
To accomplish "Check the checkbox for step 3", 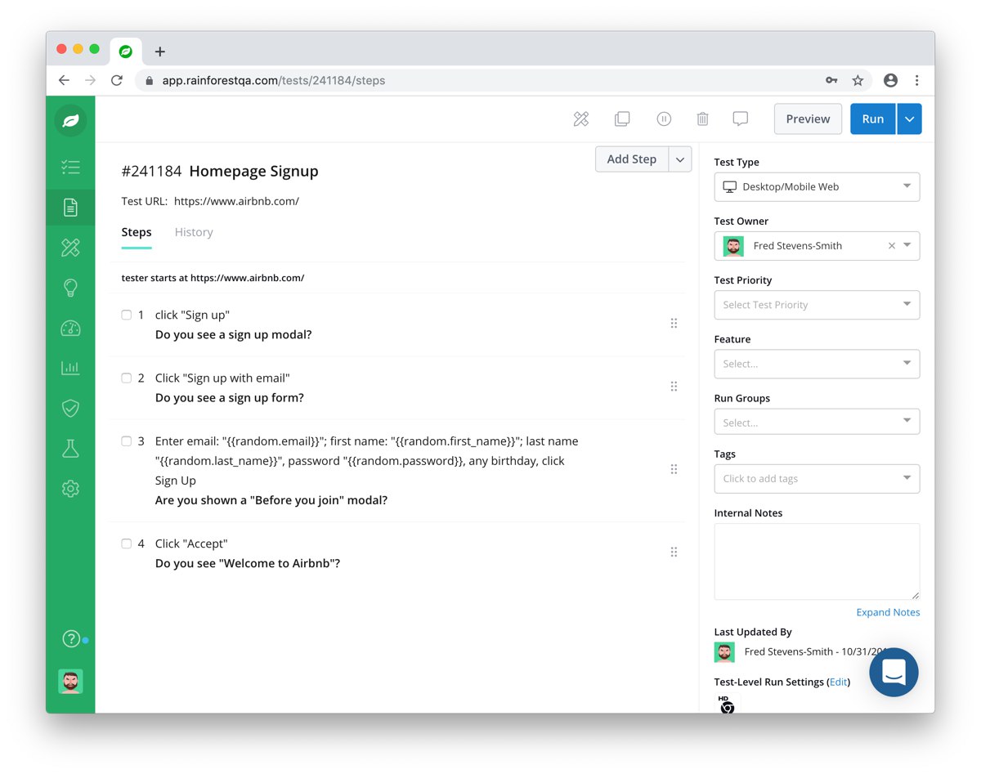I will [x=127, y=441].
